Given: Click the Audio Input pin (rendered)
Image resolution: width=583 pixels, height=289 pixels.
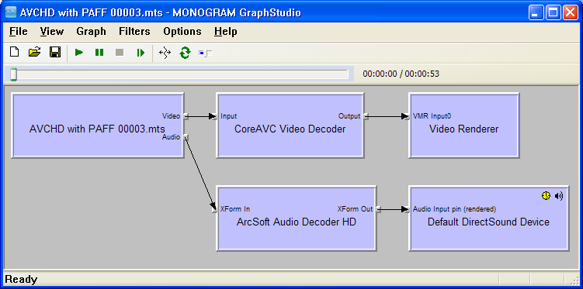Looking at the screenshot, I should [407, 209].
